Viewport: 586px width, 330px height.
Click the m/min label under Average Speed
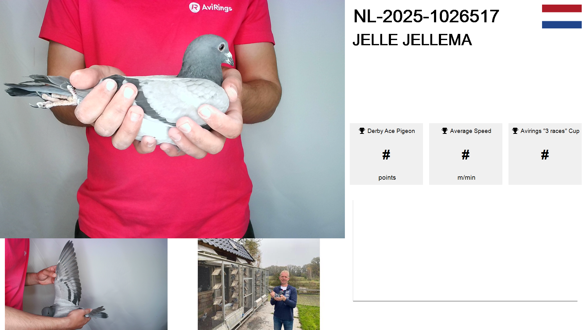point(466,178)
